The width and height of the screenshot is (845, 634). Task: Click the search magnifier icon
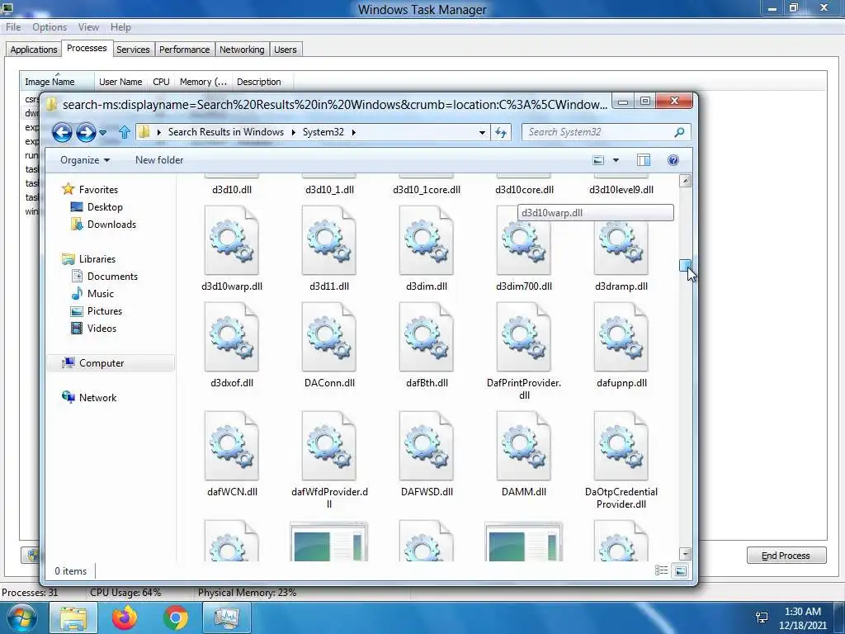[680, 132]
